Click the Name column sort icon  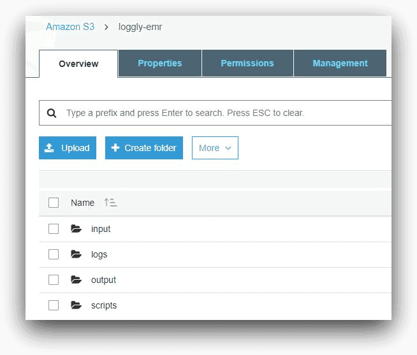(x=110, y=203)
